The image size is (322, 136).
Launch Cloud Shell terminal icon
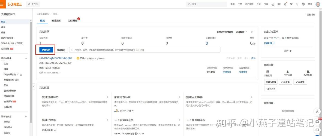point(279,4)
